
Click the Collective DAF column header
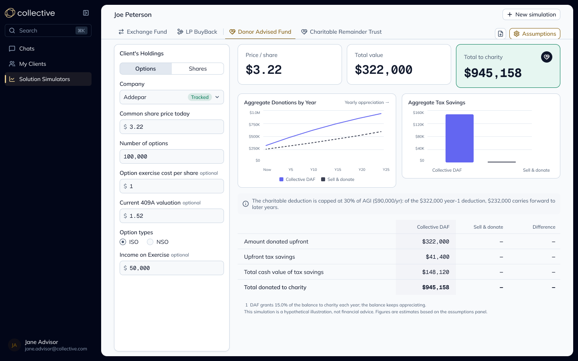coord(433,227)
